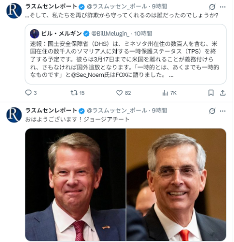Like the first post with 82 likes

click(x=120, y=93)
